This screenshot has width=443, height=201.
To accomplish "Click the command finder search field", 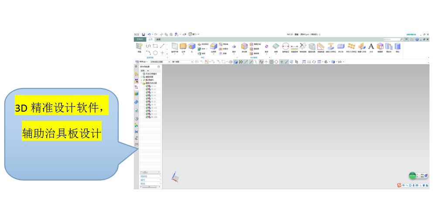I will click(x=390, y=39).
